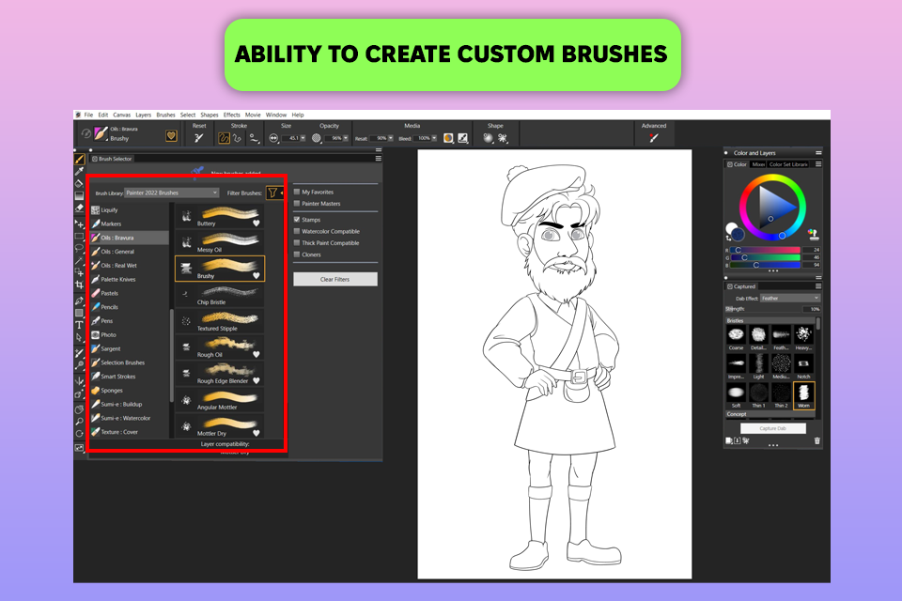
Task: Toggle favorite heart on Rough Oil brush
Action: (257, 354)
